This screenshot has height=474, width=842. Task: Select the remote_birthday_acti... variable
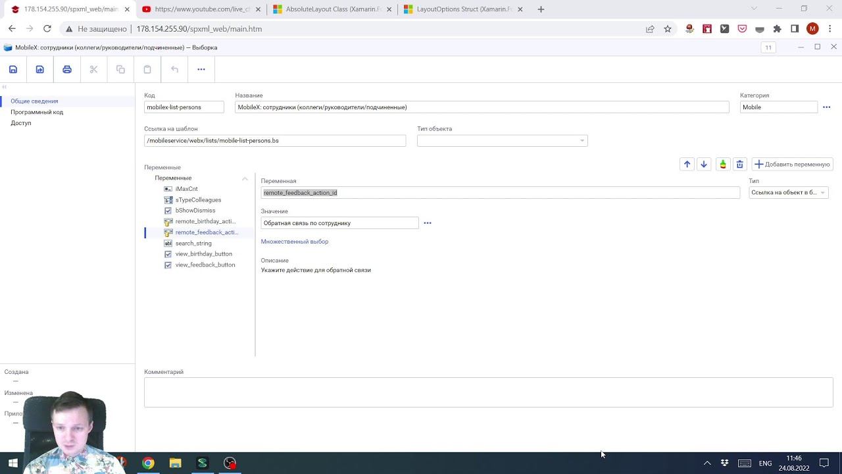205,222
